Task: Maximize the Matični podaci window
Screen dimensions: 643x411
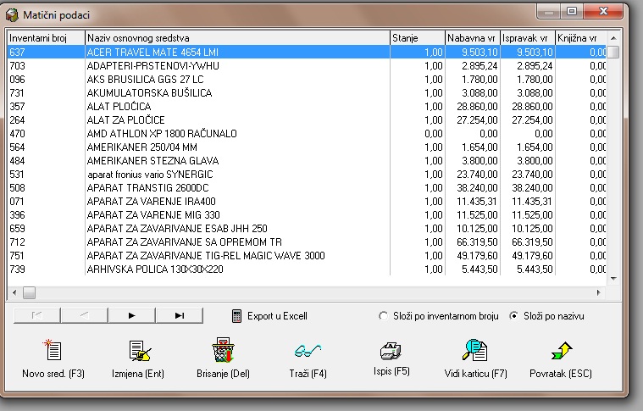Action: [572, 11]
